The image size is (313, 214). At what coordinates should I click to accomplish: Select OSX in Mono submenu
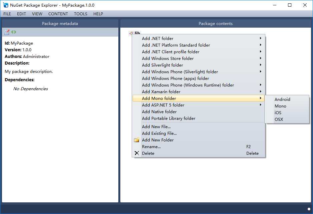pos(287,119)
